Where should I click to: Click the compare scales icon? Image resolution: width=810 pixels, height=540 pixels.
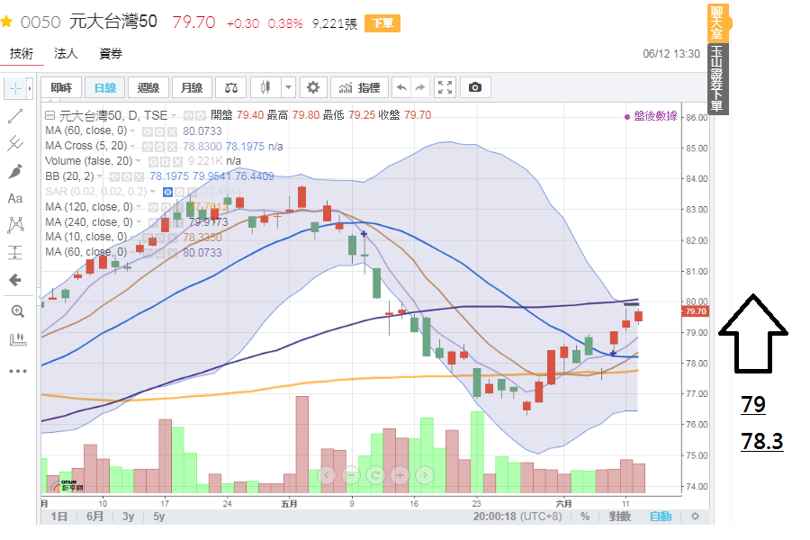pyautogui.click(x=231, y=88)
